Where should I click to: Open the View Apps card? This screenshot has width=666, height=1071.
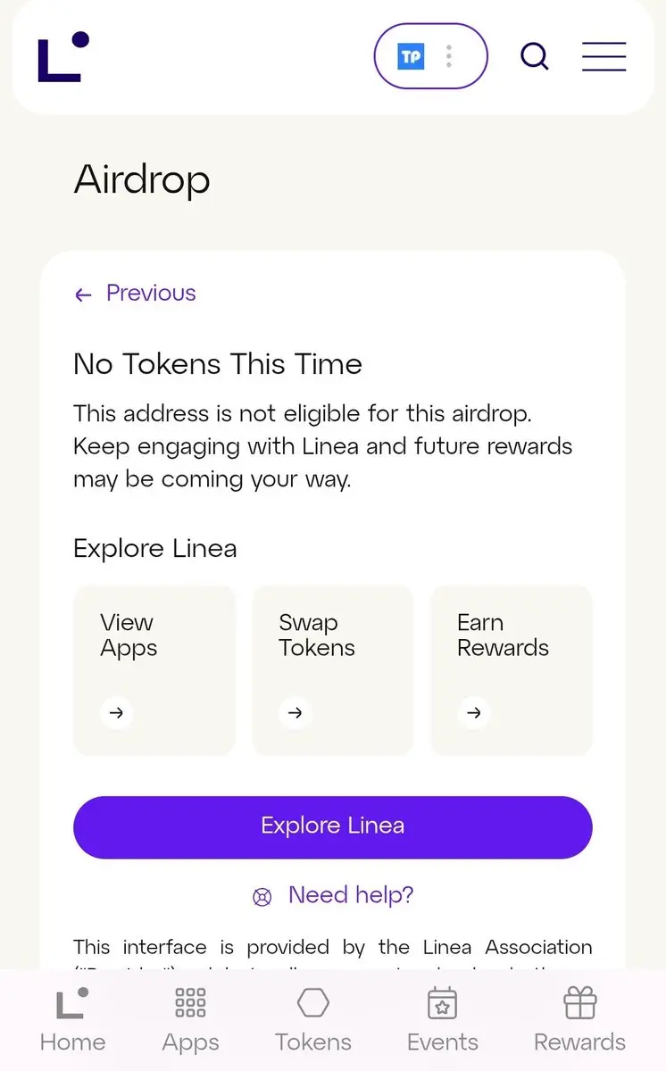(x=154, y=670)
